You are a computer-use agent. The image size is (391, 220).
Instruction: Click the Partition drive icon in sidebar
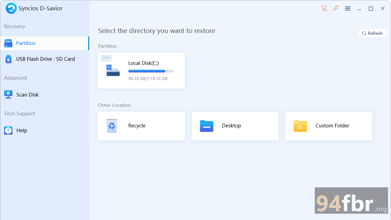[x=8, y=43]
